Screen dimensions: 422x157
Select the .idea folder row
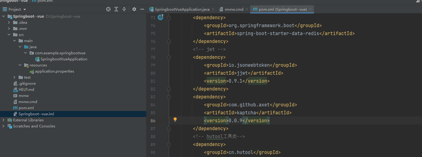[x=23, y=23]
